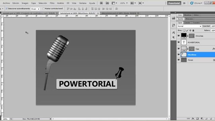Open the Edición menu

click(x=16, y=3)
